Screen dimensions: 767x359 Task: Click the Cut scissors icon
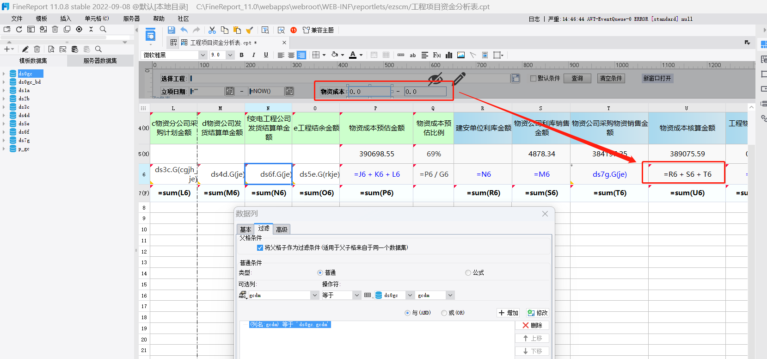pyautogui.click(x=212, y=30)
